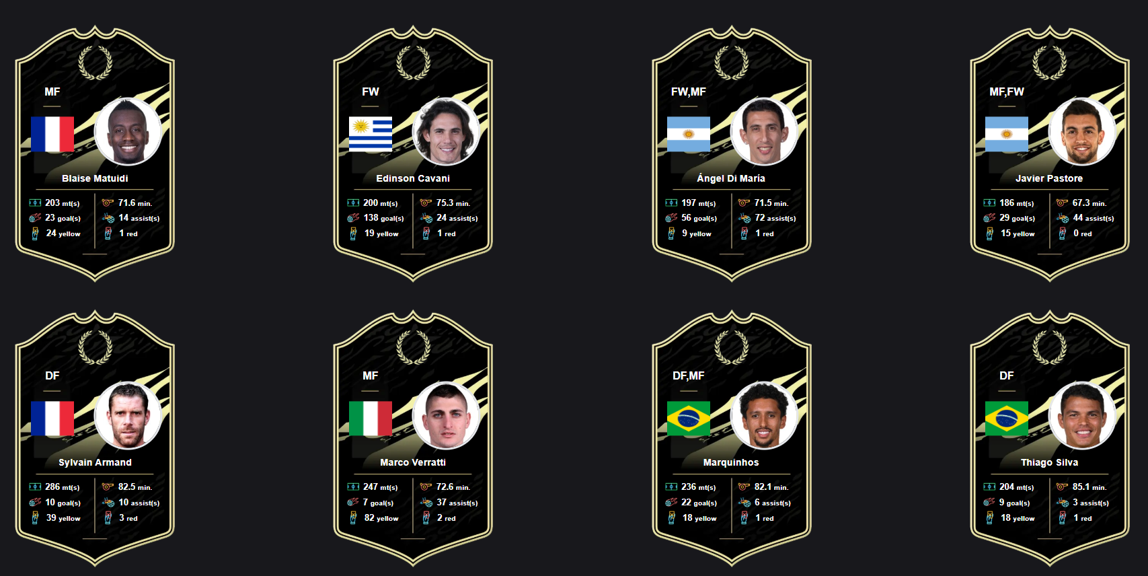Viewport: 1148px width, 576px height.
Task: Click the Javier Pastore player name
Action: coord(1049,178)
